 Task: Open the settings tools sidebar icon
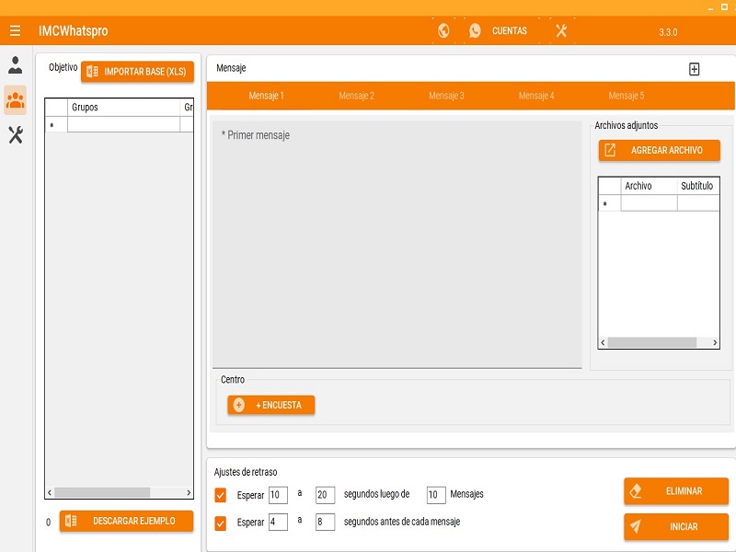click(x=16, y=135)
